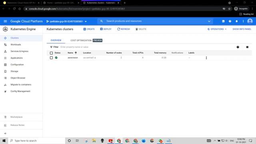Screen dimensions: 256x144
Task: Open the Reading list button
Action: click(246, 14)
